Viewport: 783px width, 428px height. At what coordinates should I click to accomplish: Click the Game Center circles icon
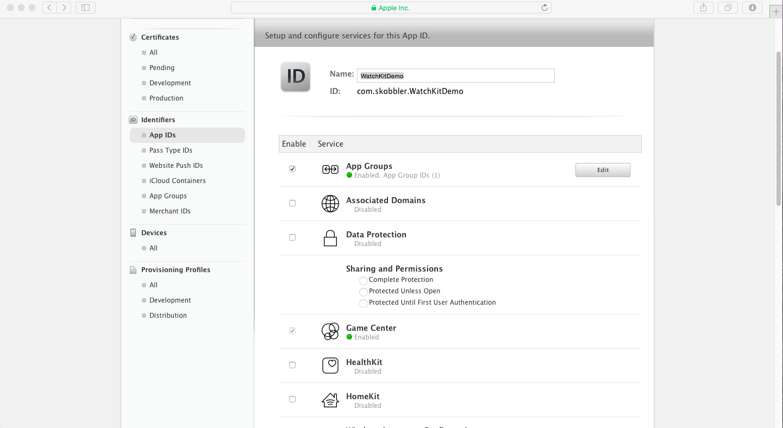(x=330, y=331)
